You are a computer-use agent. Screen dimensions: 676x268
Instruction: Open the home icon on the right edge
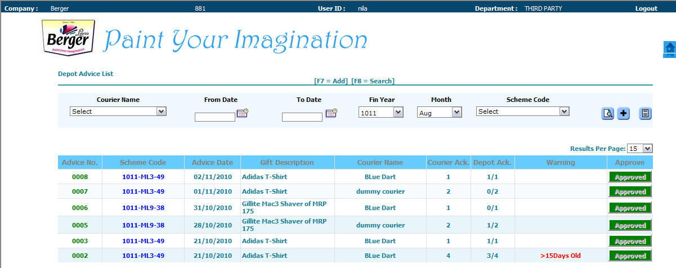(670, 50)
